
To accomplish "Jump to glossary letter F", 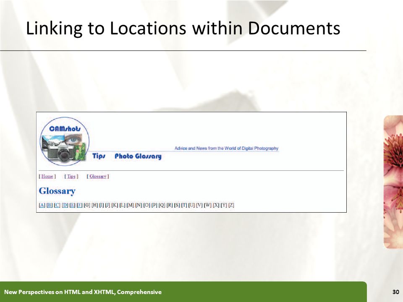I will point(80,205).
